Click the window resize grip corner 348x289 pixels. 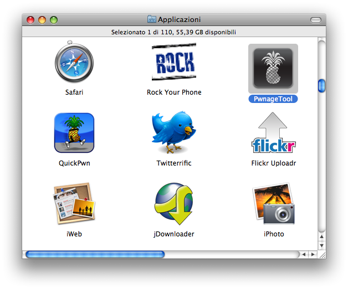(322, 255)
